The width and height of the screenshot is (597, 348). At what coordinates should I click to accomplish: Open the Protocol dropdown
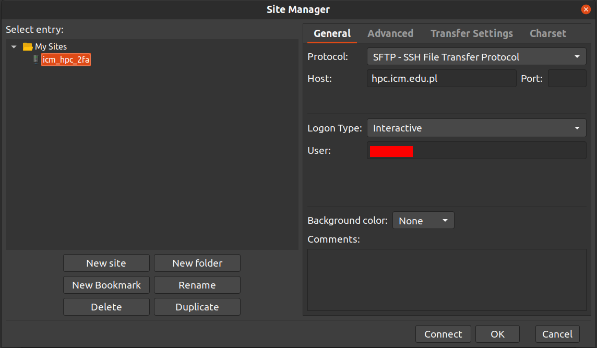tap(476, 57)
